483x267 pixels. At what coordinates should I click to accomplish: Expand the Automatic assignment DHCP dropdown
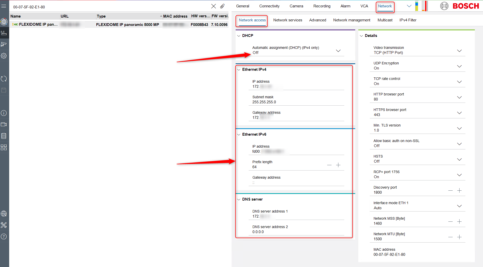point(338,51)
